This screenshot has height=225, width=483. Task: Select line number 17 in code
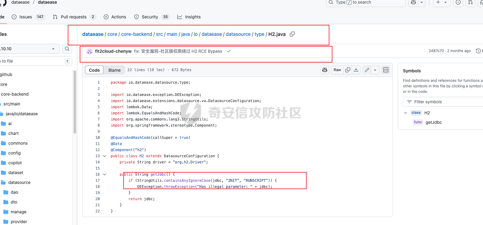point(98,181)
